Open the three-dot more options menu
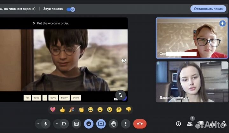The image size is (229, 133). pos(126,123)
